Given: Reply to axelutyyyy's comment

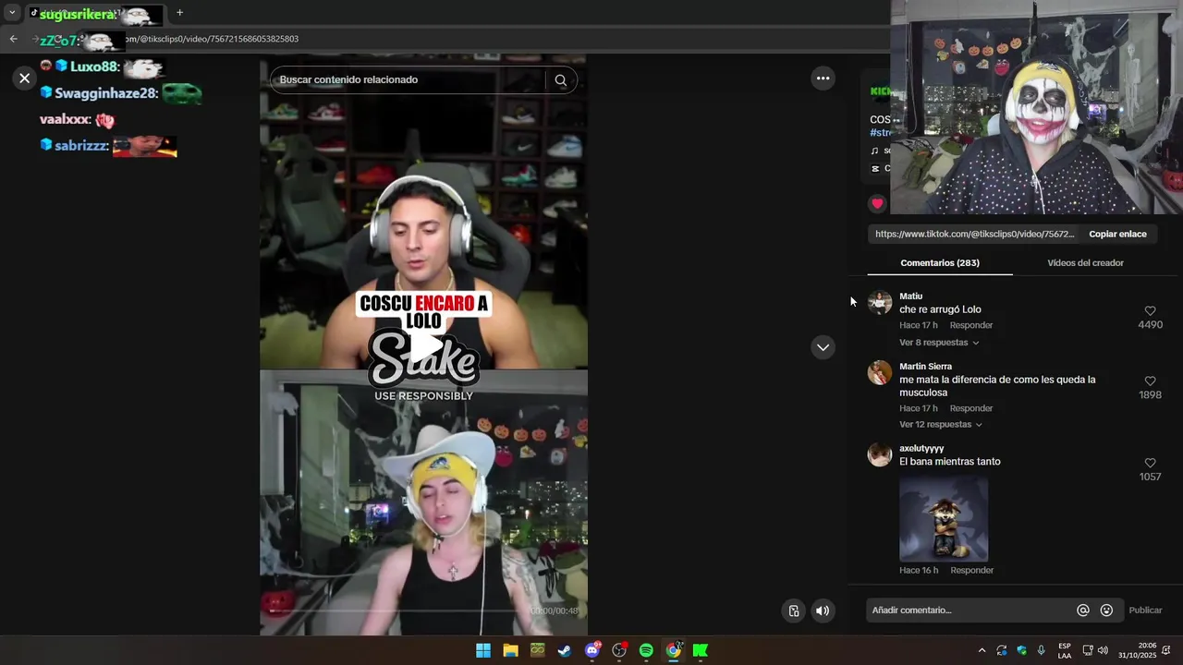Looking at the screenshot, I should click(x=971, y=570).
